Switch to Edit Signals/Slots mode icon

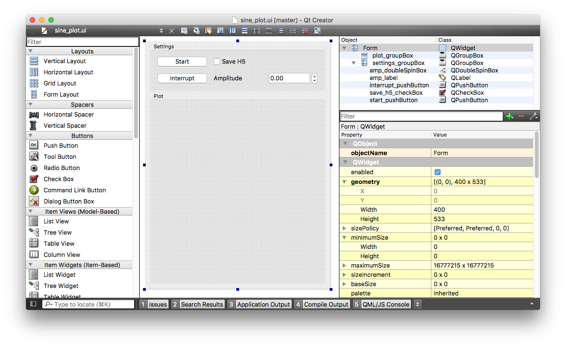tap(196, 31)
